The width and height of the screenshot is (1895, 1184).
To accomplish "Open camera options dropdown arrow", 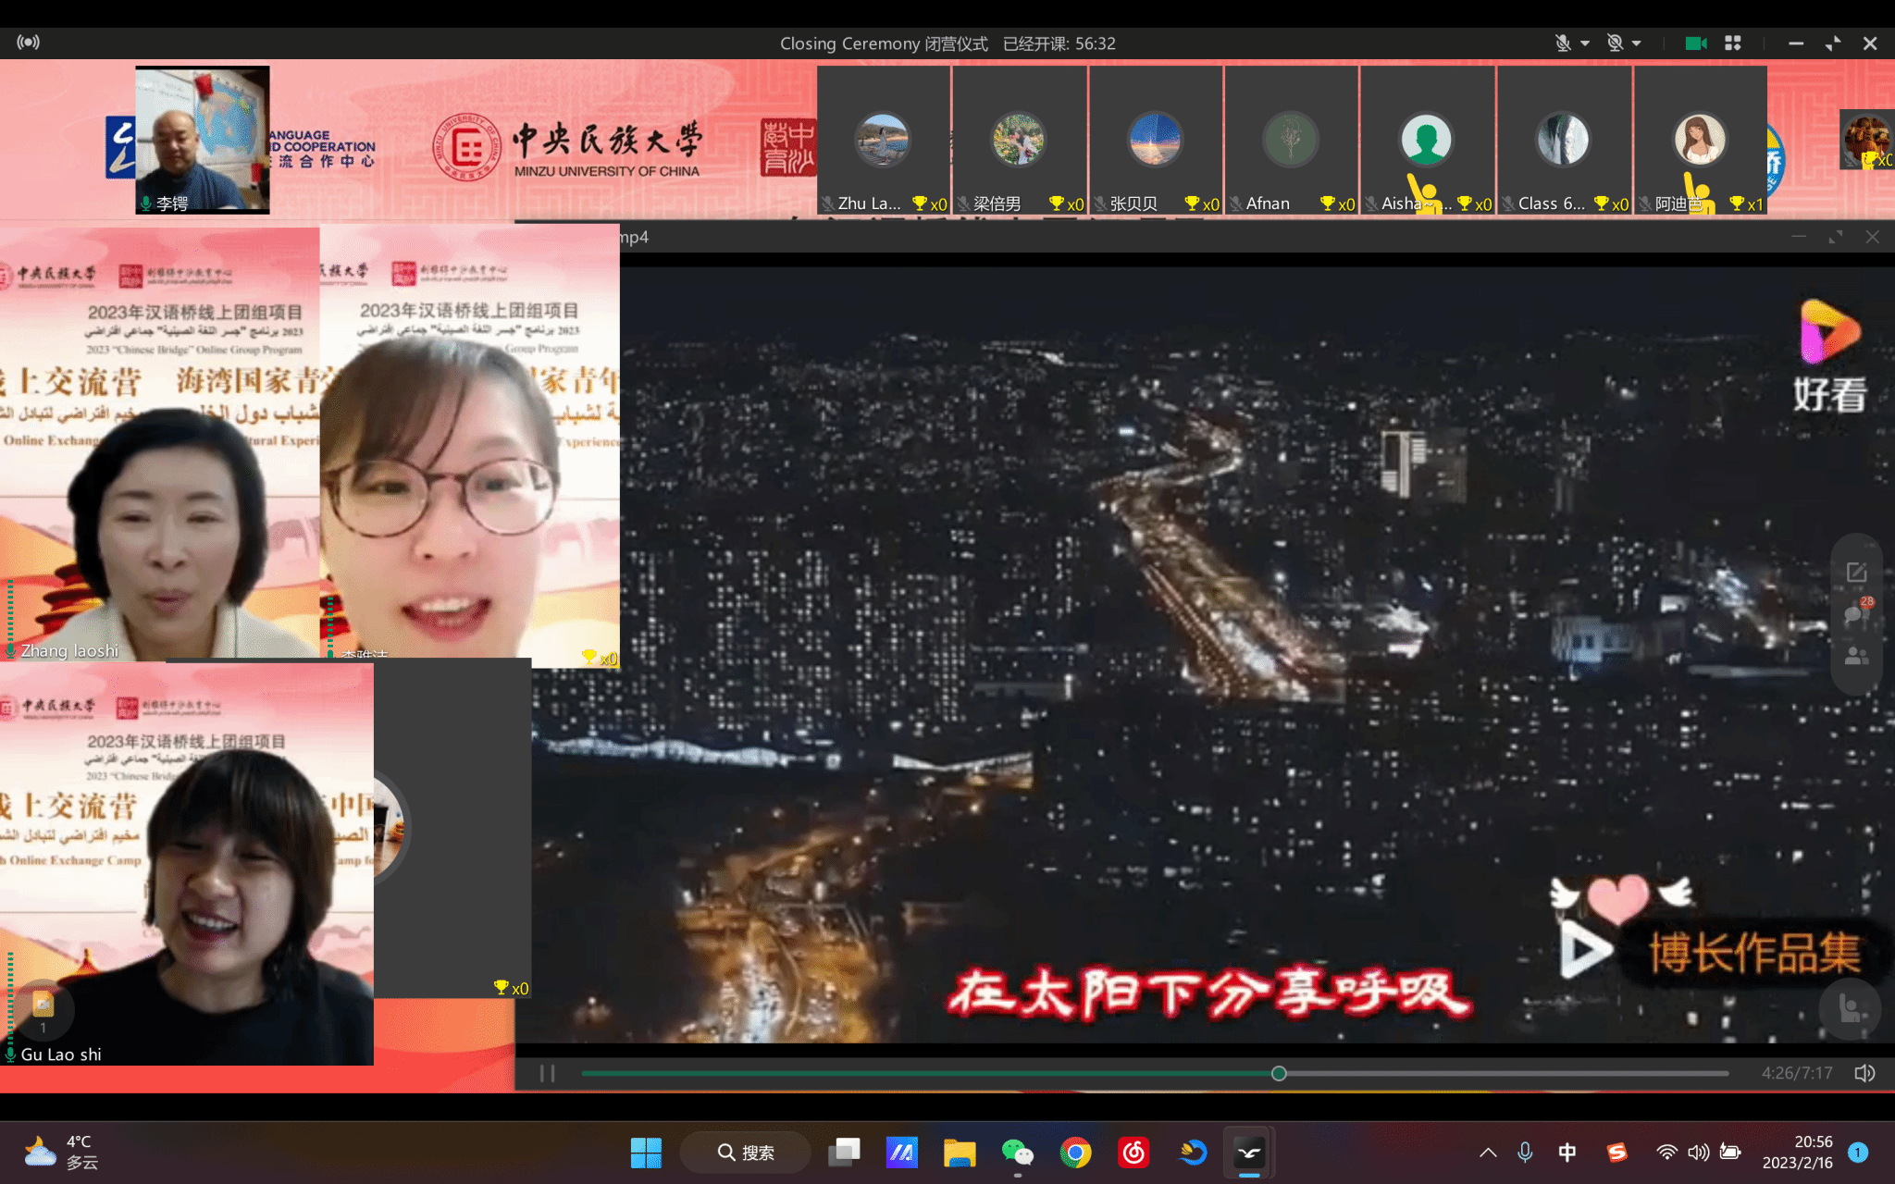I will coord(1637,43).
